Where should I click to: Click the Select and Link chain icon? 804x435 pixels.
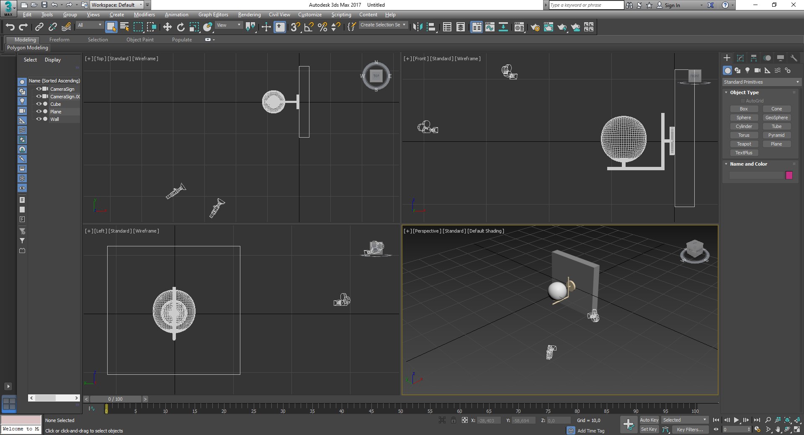point(39,27)
